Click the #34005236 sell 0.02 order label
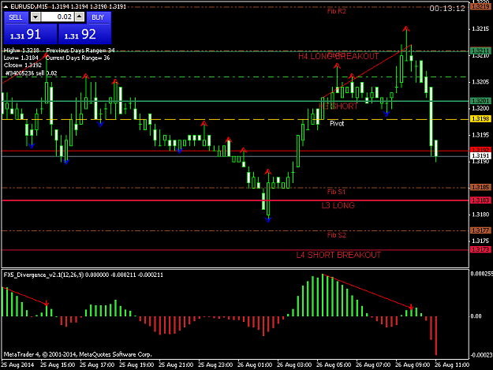 tap(32, 73)
